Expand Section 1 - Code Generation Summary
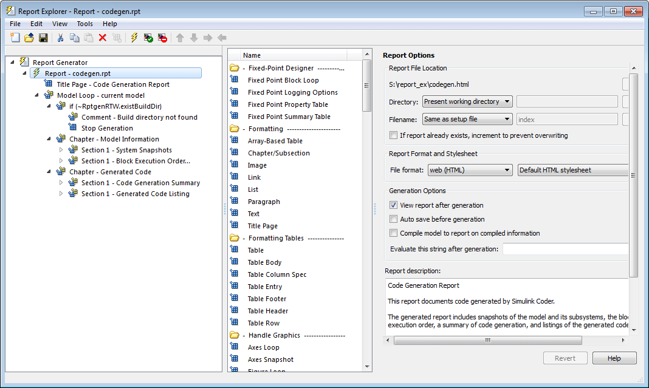Screen dimensions: 649x388 tap(61, 182)
